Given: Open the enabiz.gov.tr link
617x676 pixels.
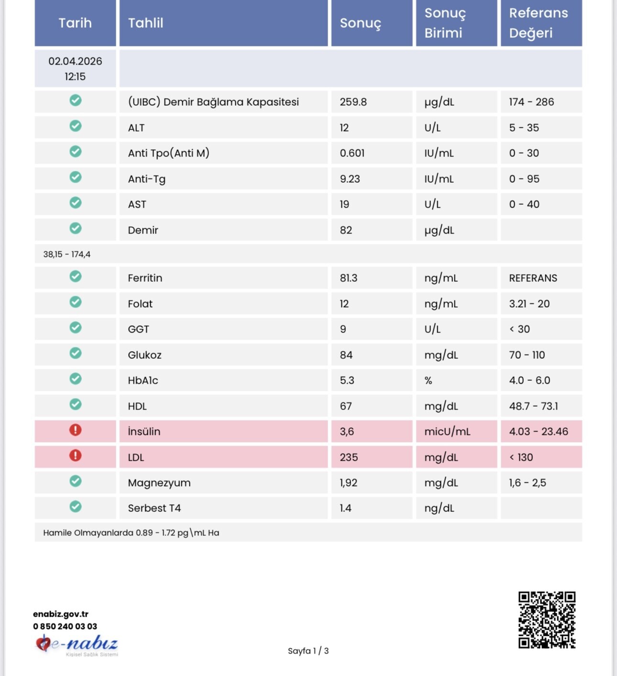Looking at the screenshot, I should pyautogui.click(x=61, y=614).
